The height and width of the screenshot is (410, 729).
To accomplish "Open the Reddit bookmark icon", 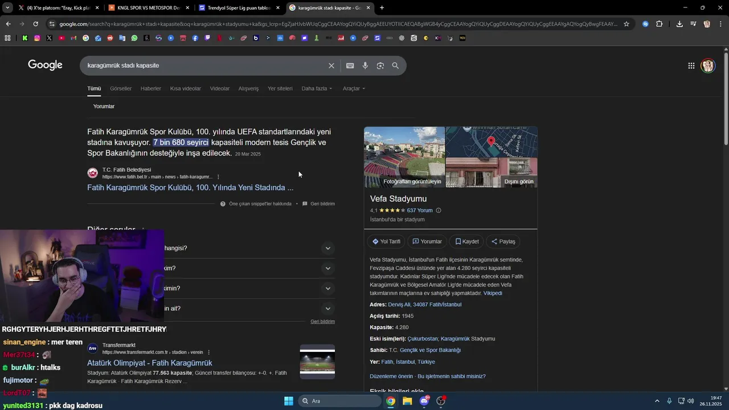I will coord(110,38).
